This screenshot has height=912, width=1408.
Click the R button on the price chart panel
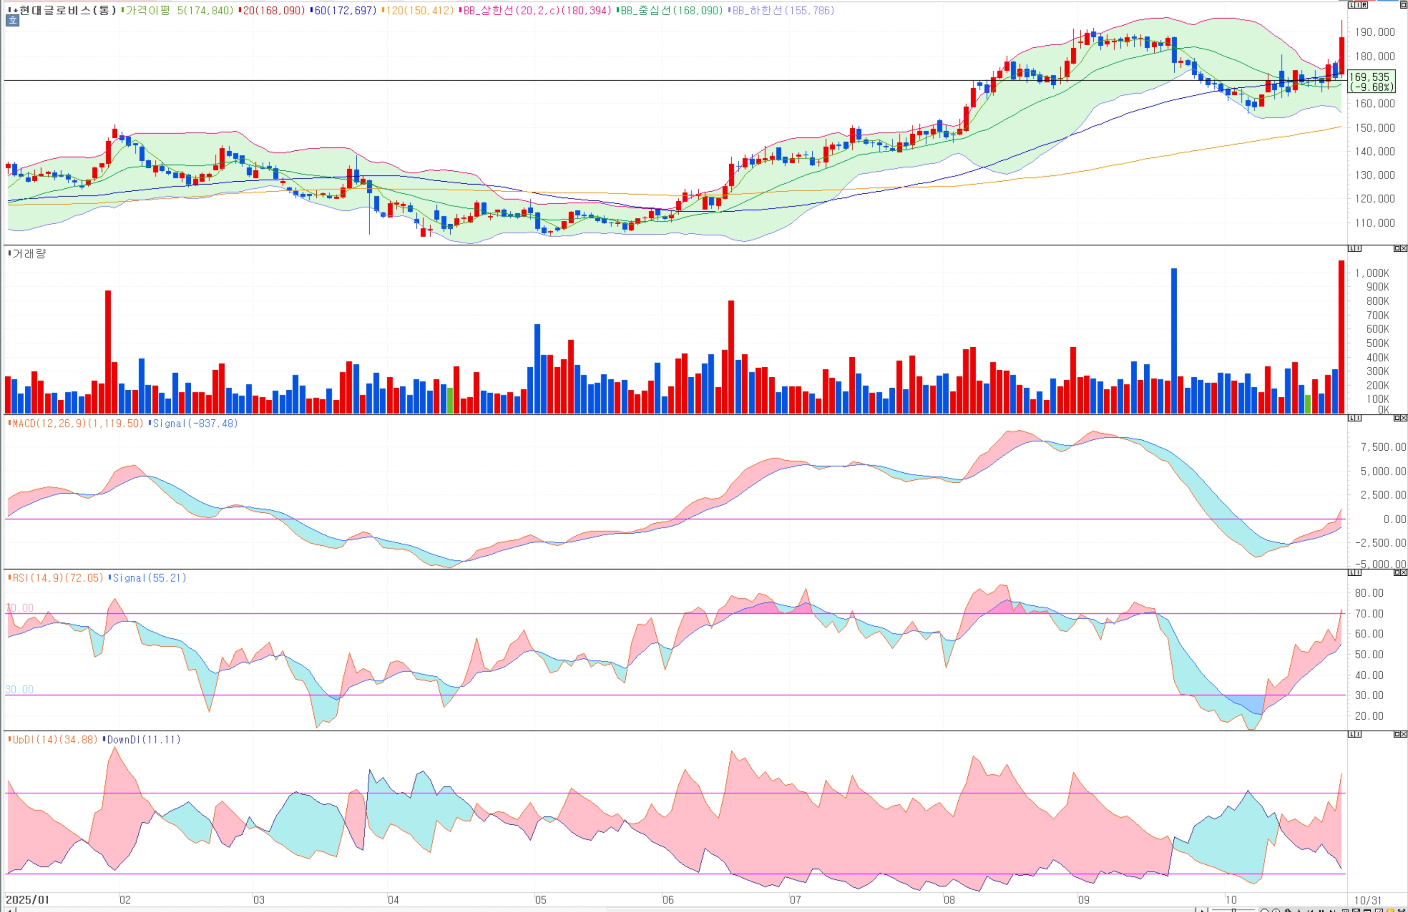[x=1365, y=5]
